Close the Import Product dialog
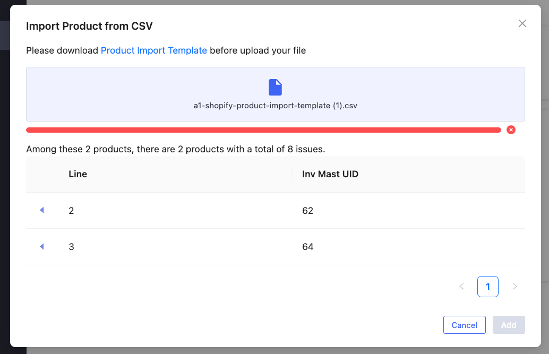Screen dimensions: 549x354 (522, 23)
